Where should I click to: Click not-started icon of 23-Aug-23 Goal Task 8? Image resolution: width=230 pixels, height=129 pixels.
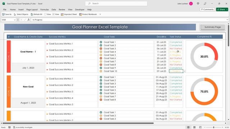click(x=101, y=100)
